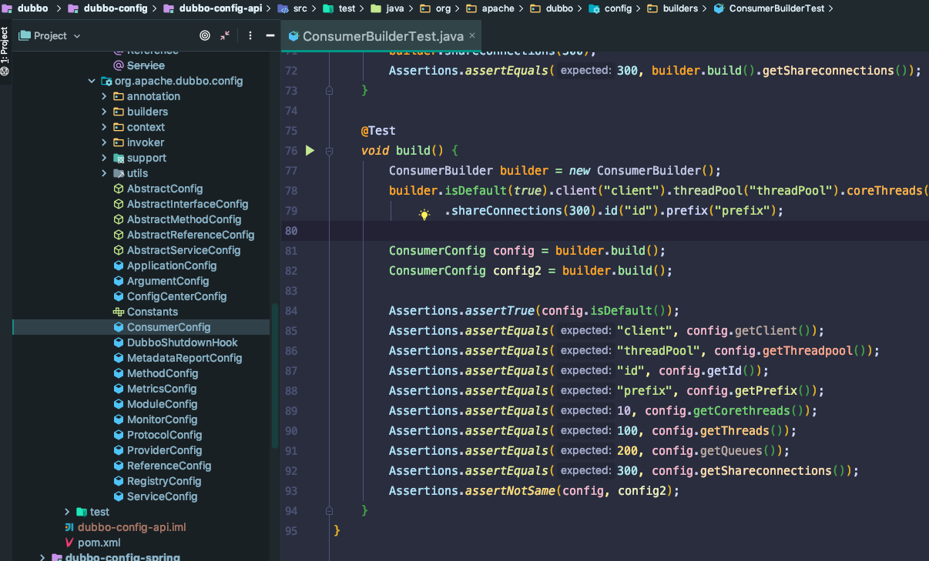The image size is (929, 561).
Task: Click the yellow light bulb intention icon
Action: [424, 215]
